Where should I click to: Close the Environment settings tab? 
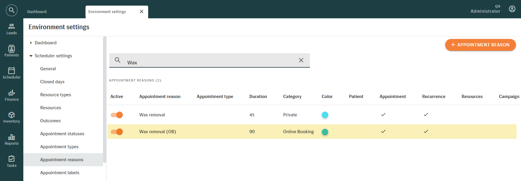point(142,12)
